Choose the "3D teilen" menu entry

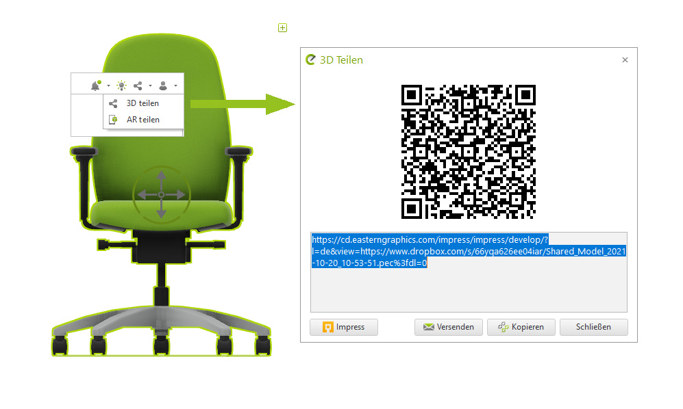coord(143,103)
